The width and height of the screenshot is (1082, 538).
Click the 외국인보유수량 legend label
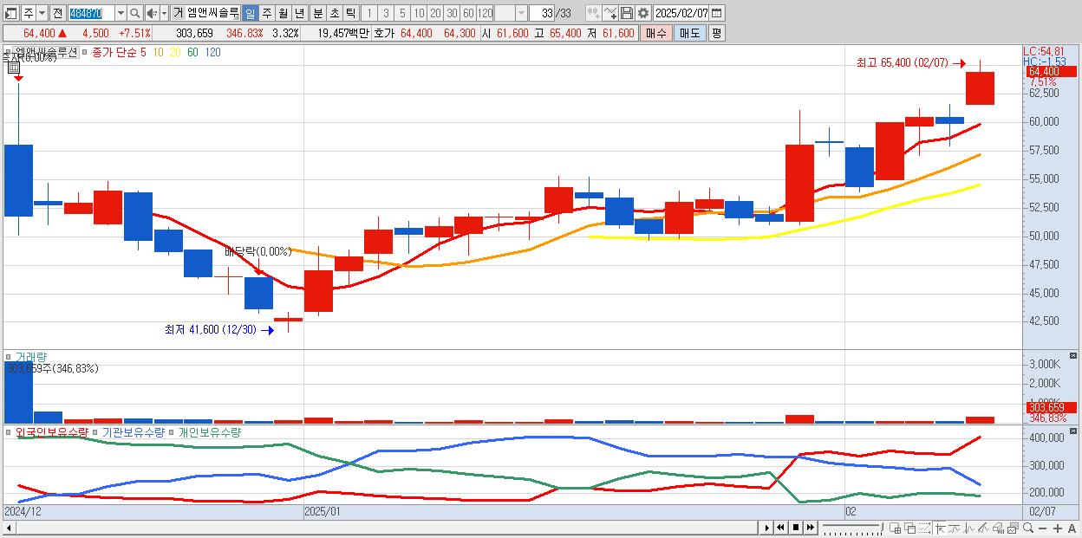point(52,431)
